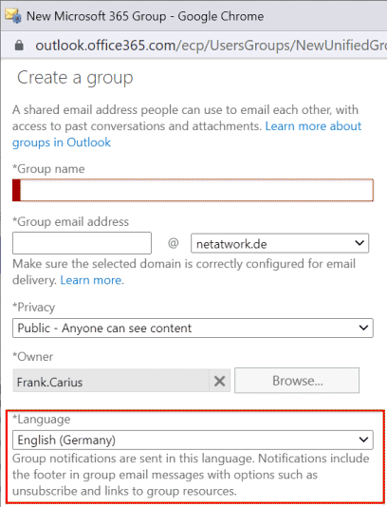Click the New Microsoft 365 Group title bar
Image resolution: width=387 pixels, height=507 pixels.
click(x=145, y=16)
